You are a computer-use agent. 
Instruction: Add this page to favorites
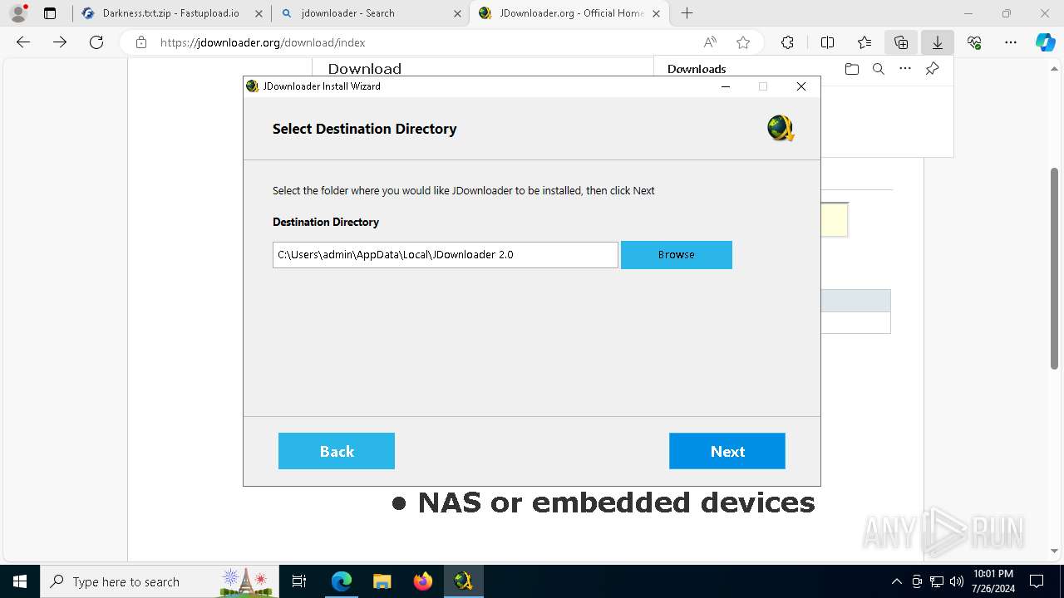coord(743,42)
